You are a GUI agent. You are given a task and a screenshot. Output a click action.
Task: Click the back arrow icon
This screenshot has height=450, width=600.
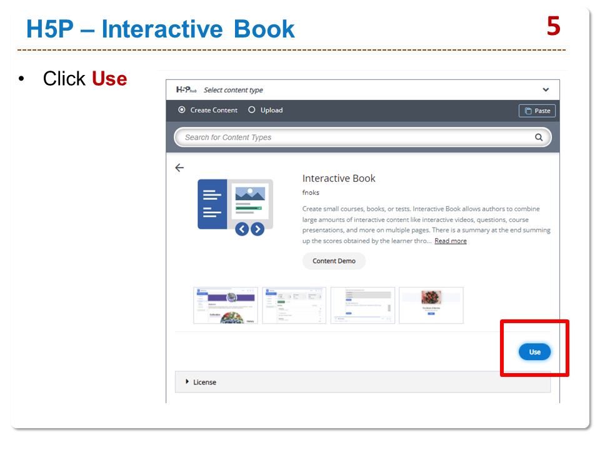[179, 167]
